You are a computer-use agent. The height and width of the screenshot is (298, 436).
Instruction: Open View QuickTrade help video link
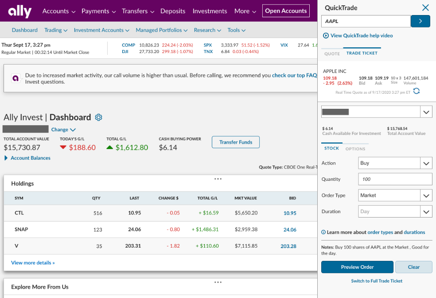coord(362,35)
